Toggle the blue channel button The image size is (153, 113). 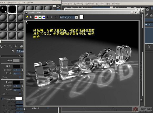coord(44,17)
